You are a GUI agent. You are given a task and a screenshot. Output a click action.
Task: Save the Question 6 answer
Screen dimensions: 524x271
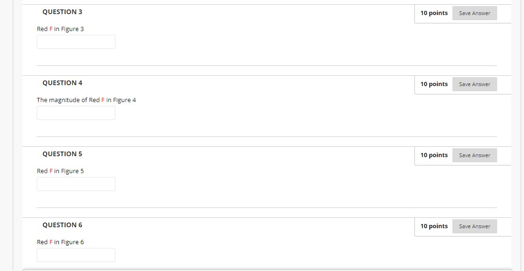coord(475,227)
